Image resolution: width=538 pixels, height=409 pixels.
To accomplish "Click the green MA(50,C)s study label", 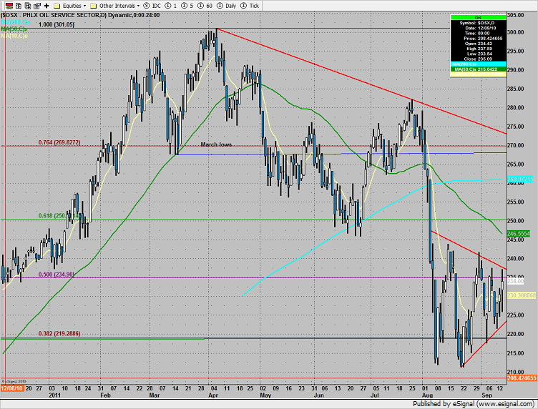I will point(14,29).
